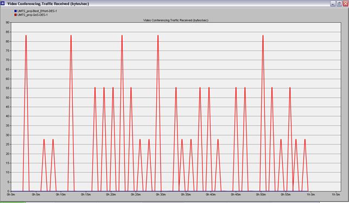The width and height of the screenshot is (349, 203).
Task: Click the tall red peak near 0h 50m
Action: point(263,36)
